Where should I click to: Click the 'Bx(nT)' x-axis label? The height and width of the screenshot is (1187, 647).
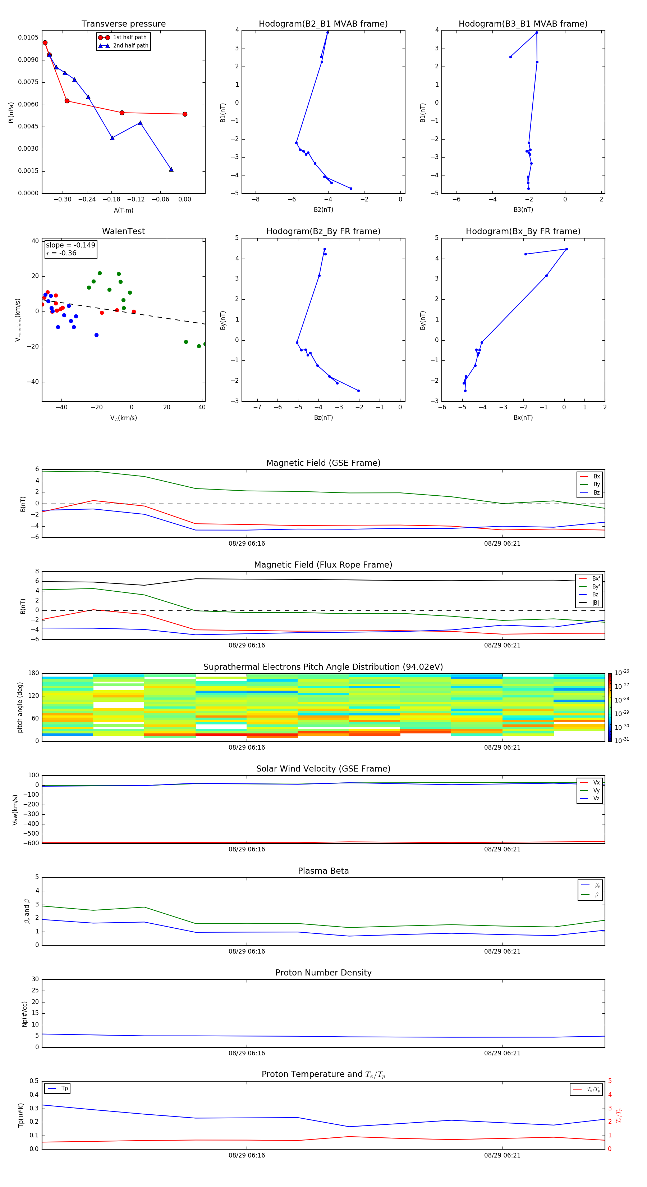pyautogui.click(x=523, y=418)
